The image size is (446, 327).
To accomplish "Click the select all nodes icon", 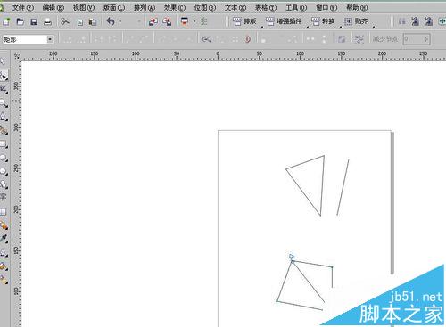I will [x=359, y=39].
